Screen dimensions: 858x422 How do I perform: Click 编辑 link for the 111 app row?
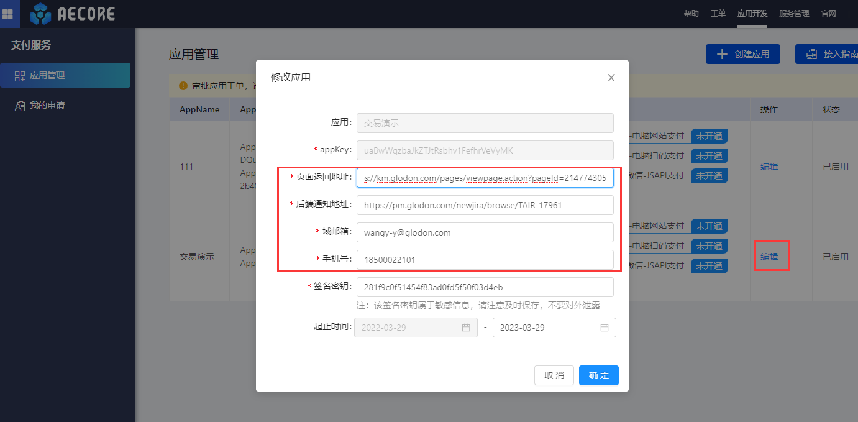point(769,167)
